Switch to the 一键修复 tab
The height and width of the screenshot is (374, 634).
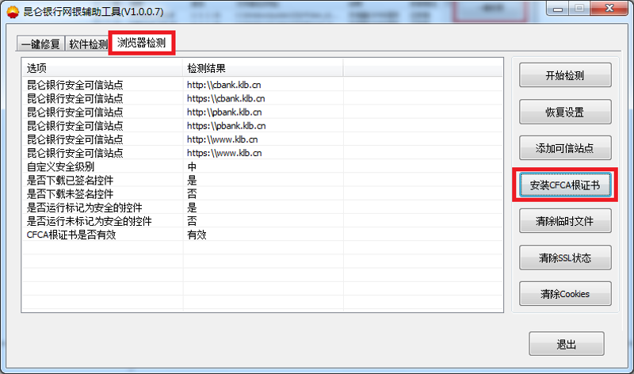click(x=40, y=44)
